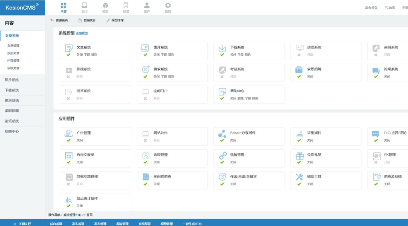Go back to 管理首页
This screenshot has width=408, height=226.
59,20
